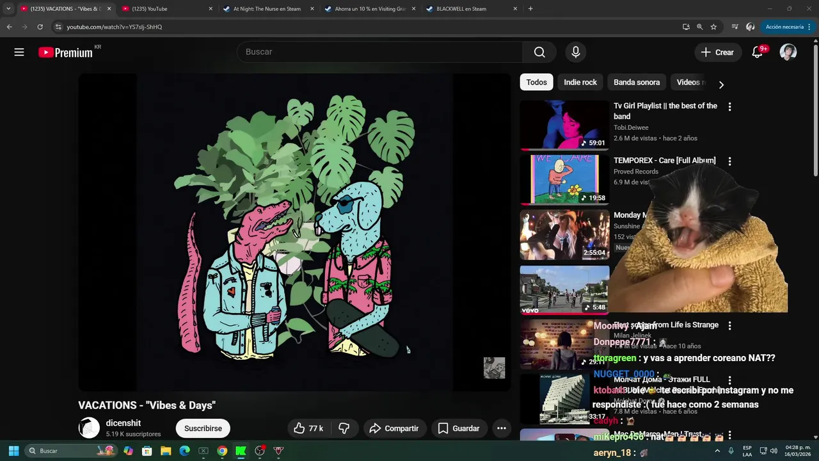This screenshot has width=819, height=461.
Task: Open Kick app from taskbar
Action: tap(241, 451)
